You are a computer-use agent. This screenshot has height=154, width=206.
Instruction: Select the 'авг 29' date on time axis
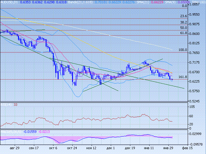(15, 148)
